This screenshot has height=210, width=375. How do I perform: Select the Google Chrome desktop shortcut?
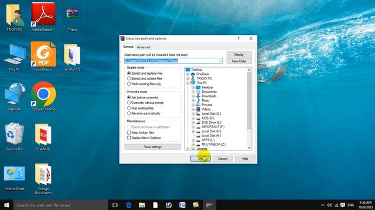click(x=43, y=96)
